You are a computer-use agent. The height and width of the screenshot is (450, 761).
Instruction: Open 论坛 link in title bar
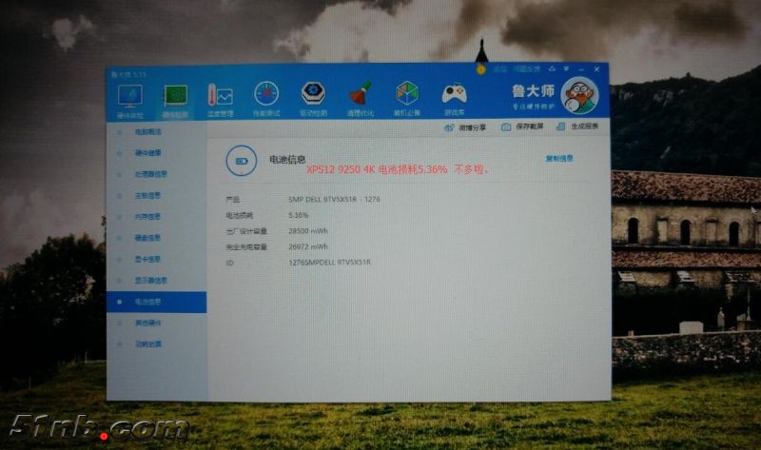[500, 69]
